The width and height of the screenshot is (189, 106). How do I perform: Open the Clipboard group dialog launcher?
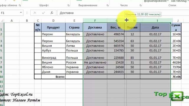pos(20,5)
